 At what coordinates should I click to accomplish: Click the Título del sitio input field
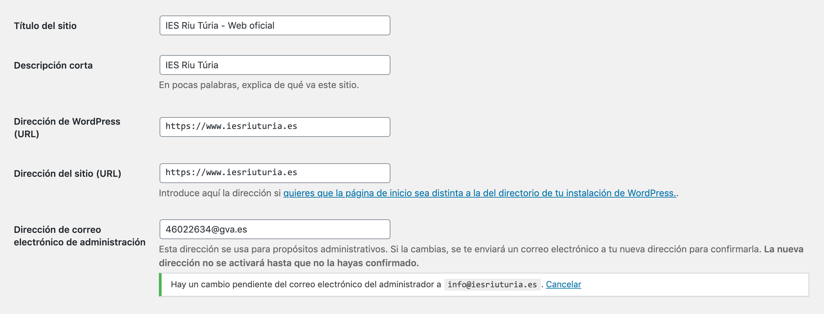(x=275, y=25)
